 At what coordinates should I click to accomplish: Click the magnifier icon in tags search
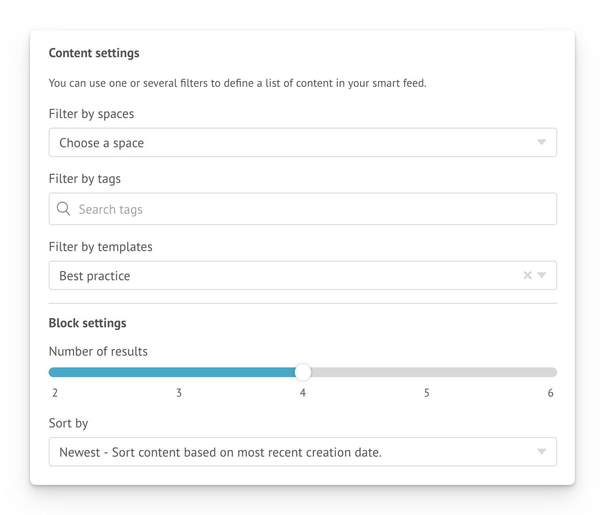[x=63, y=209]
